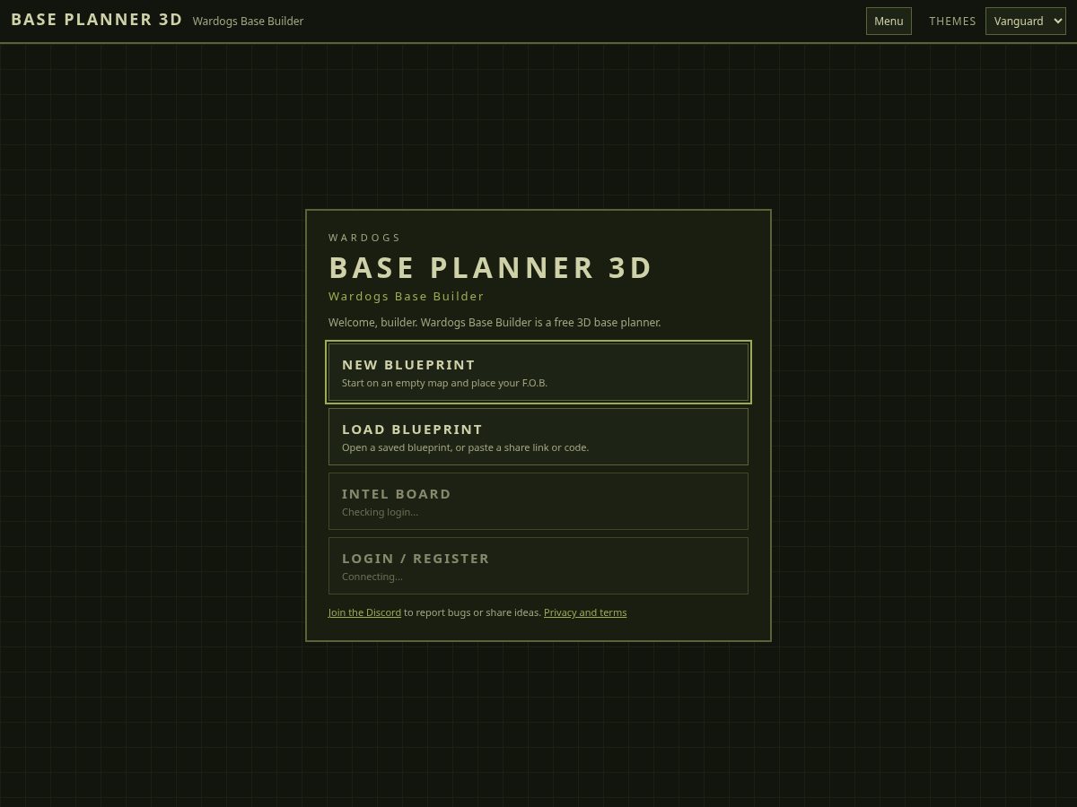Start a New Blueprint
Viewport: 1077px width, 807px height.
538,372
